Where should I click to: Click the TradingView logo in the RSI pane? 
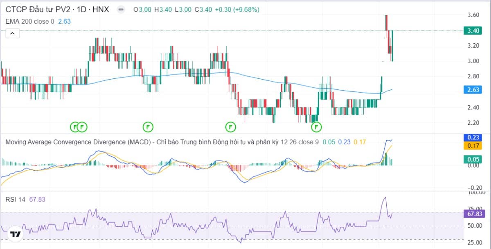pos(16,234)
